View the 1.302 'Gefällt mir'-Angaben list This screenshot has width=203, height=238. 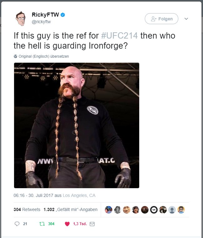coord(71,209)
